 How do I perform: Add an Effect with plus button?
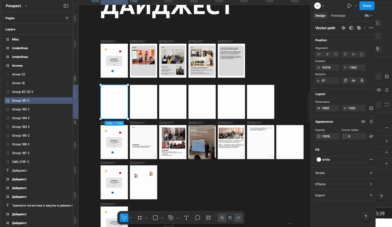pos(371,184)
